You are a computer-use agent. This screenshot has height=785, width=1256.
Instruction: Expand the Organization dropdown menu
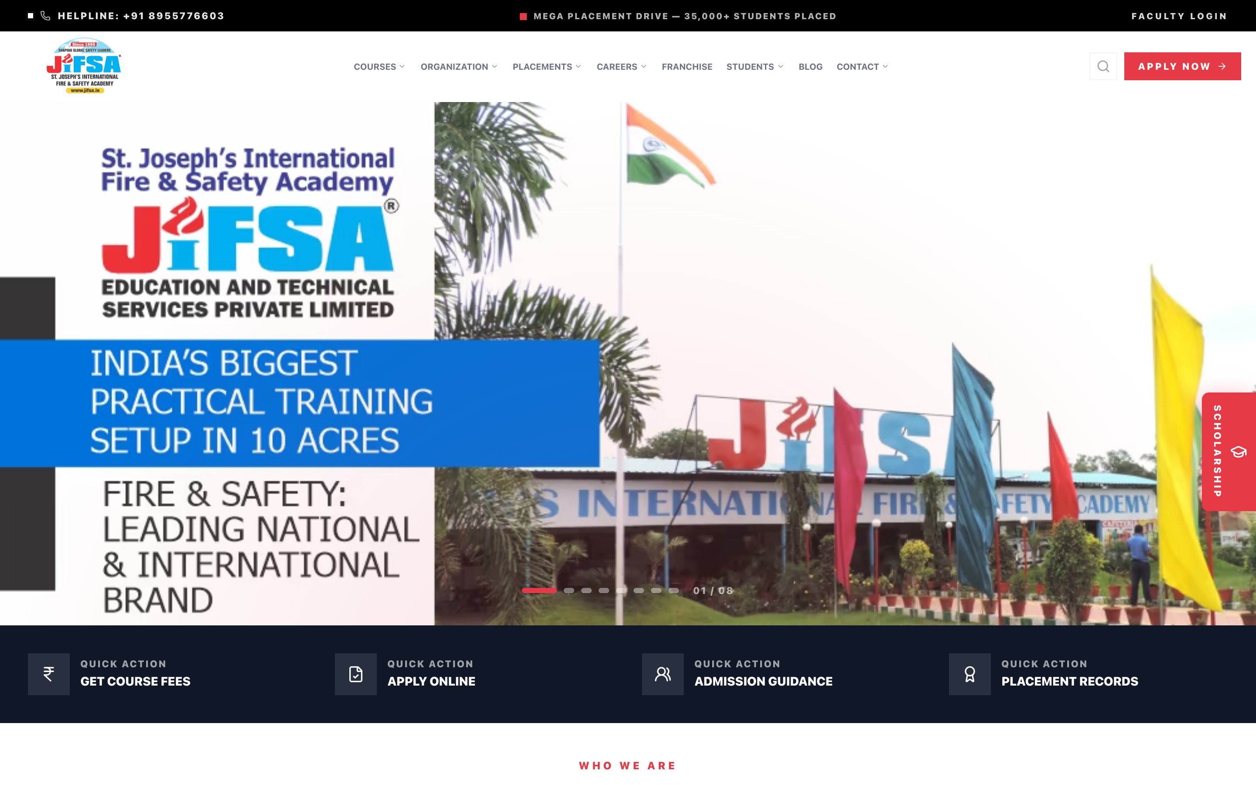click(x=459, y=66)
